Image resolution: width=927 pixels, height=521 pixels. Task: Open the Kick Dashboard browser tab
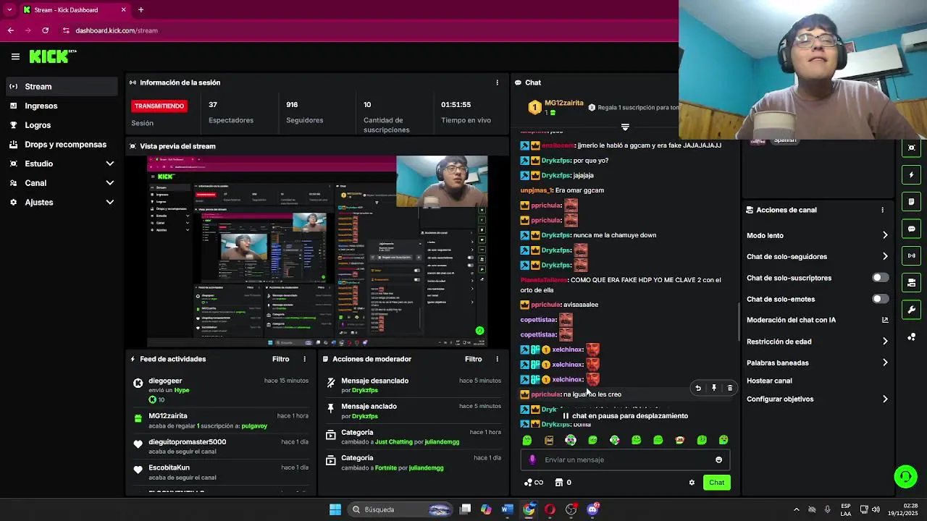[73, 10]
